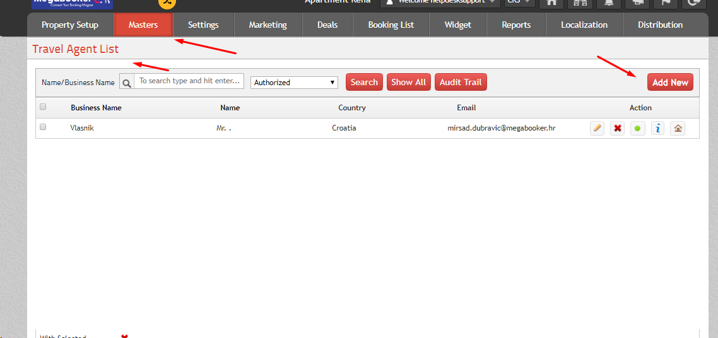The image size is (718, 338).
Task: Open the Property Setup tab
Action: point(70,25)
